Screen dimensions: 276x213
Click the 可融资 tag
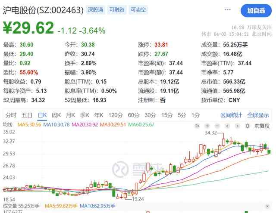coord(117,10)
